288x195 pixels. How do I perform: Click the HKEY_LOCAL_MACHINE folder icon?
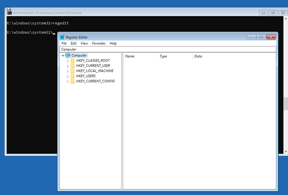72,71
